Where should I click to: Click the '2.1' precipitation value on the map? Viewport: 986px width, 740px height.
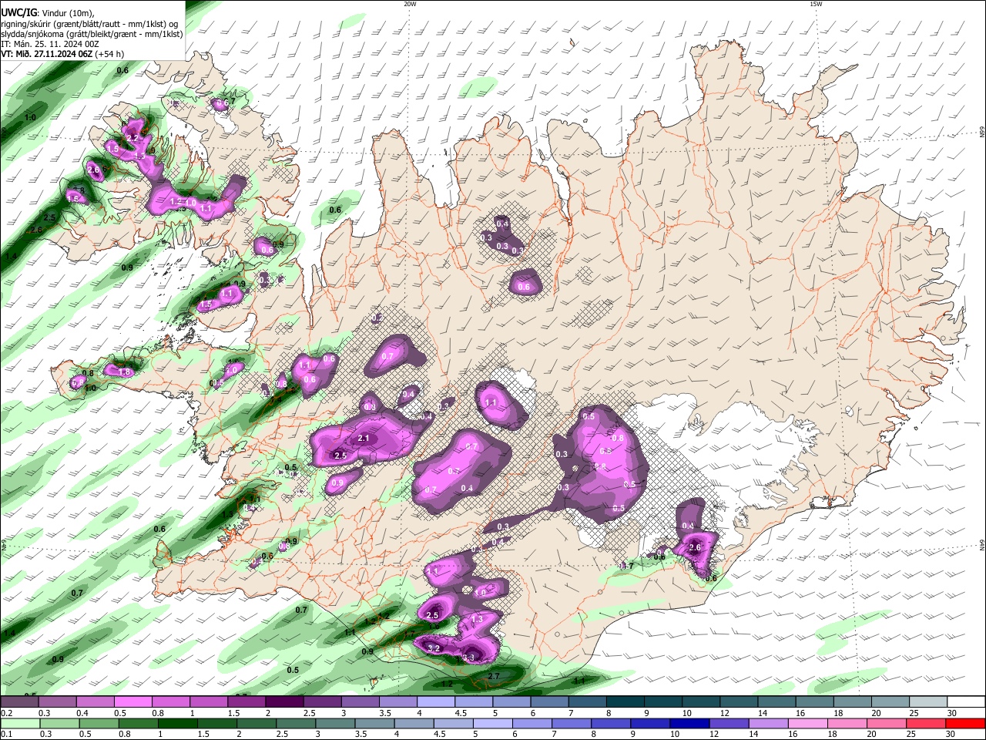[x=364, y=439]
